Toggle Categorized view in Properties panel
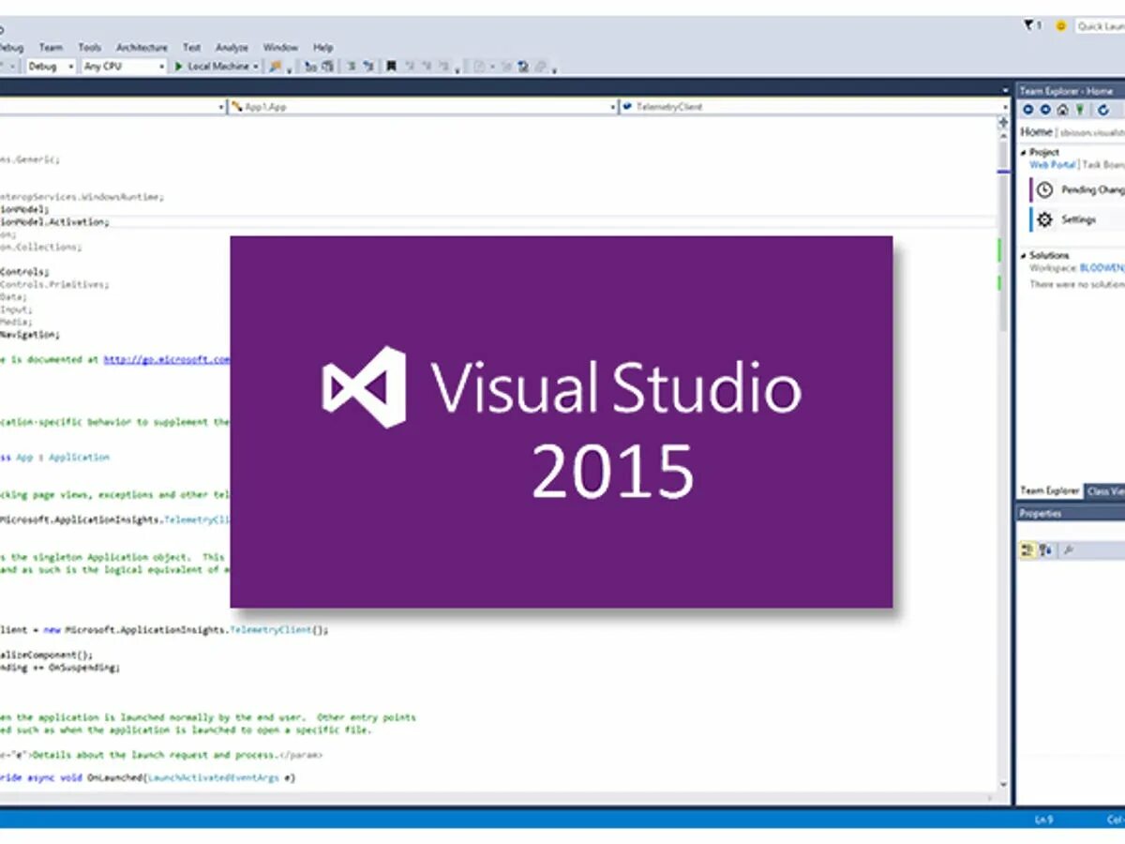Screen dimensions: 1125x844 [1027, 550]
